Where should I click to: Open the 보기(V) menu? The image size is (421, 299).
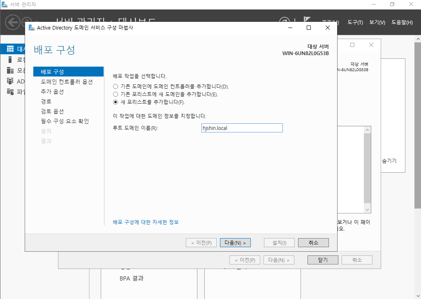[x=377, y=23]
